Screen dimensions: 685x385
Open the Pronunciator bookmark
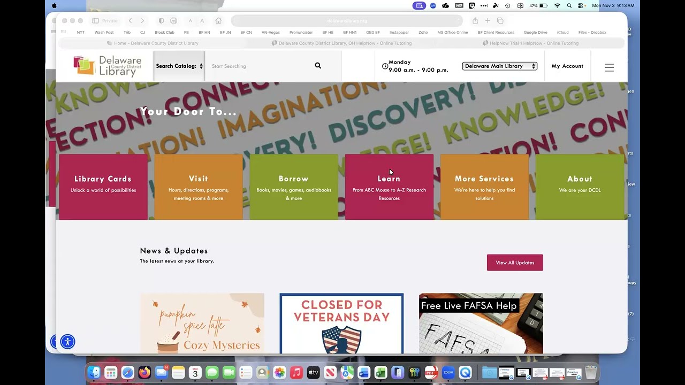(301, 32)
